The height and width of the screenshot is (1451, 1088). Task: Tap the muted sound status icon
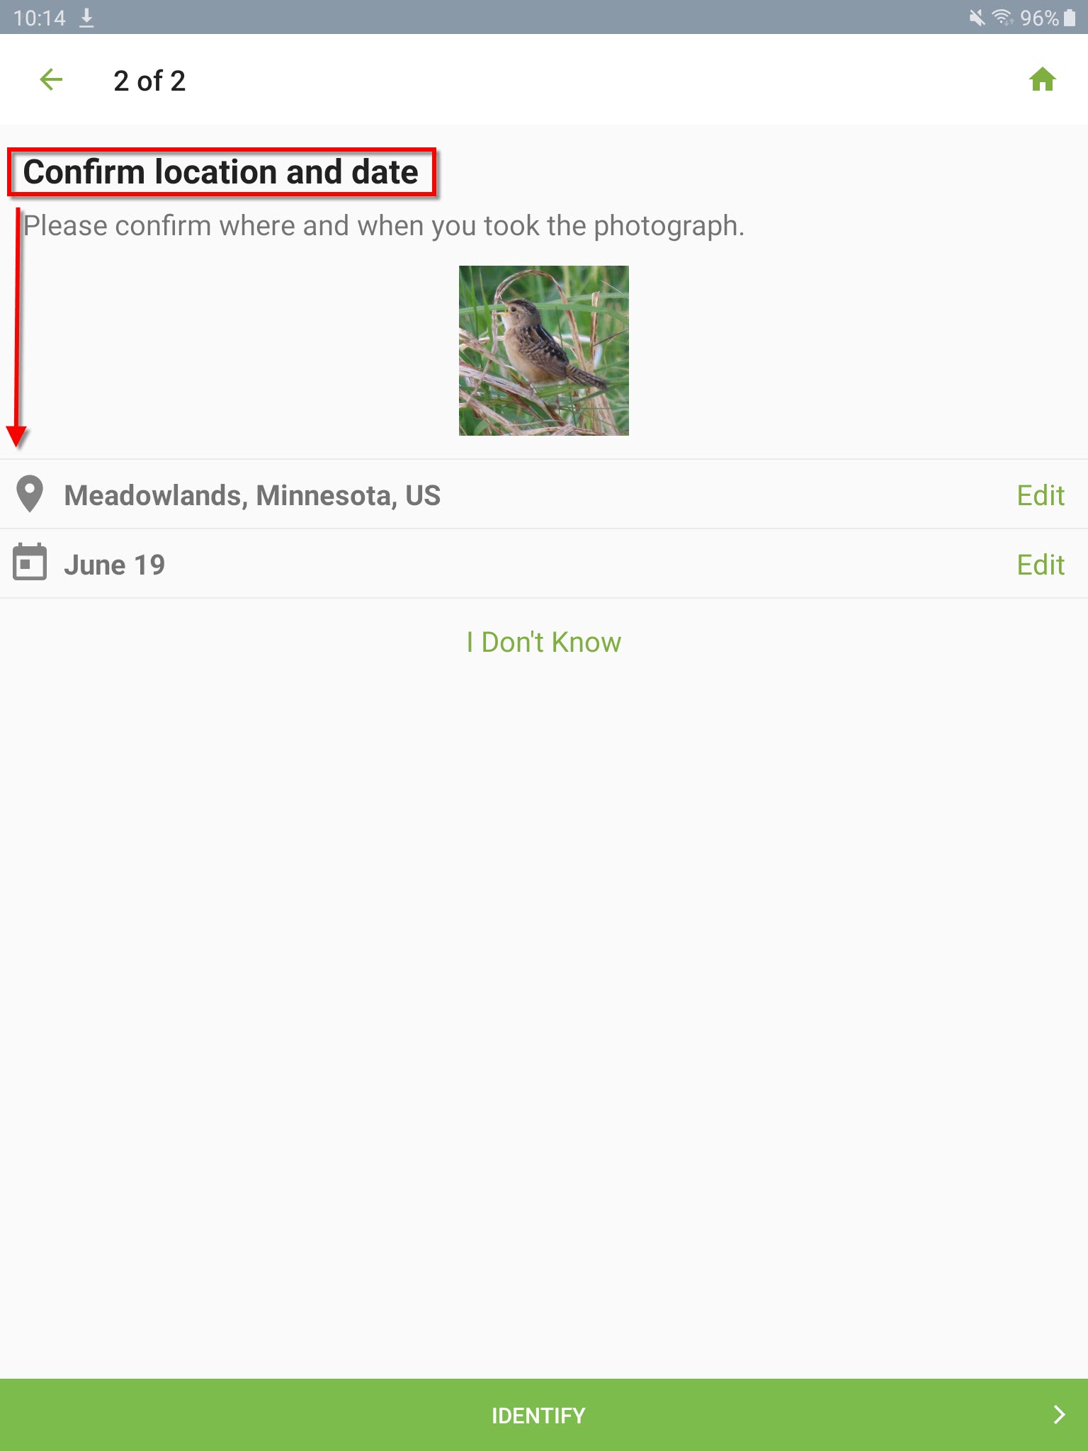coord(977,18)
